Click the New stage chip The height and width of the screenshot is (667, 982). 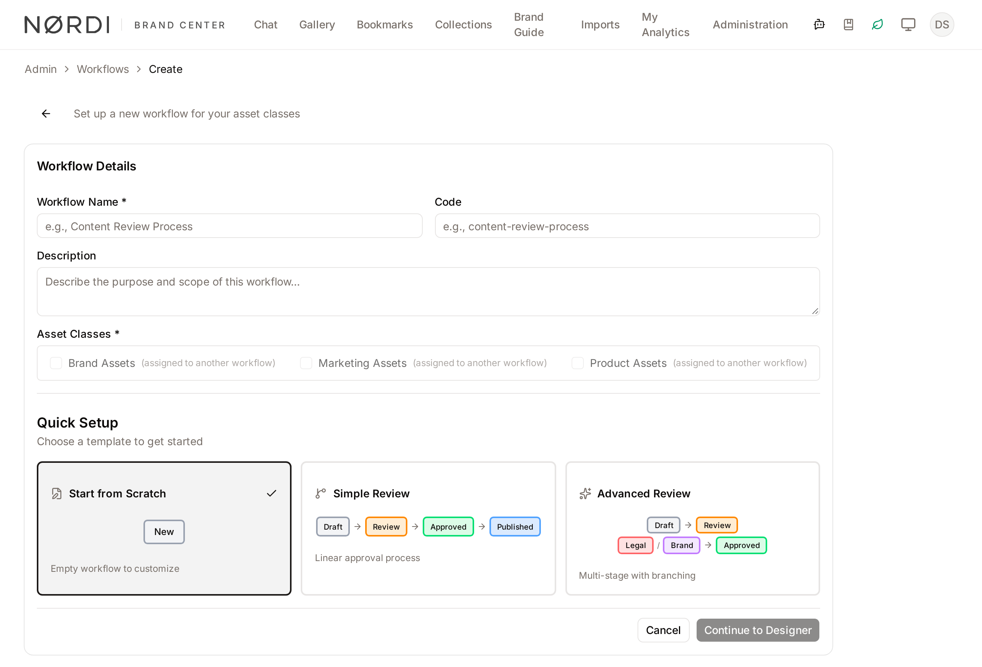[x=164, y=532]
